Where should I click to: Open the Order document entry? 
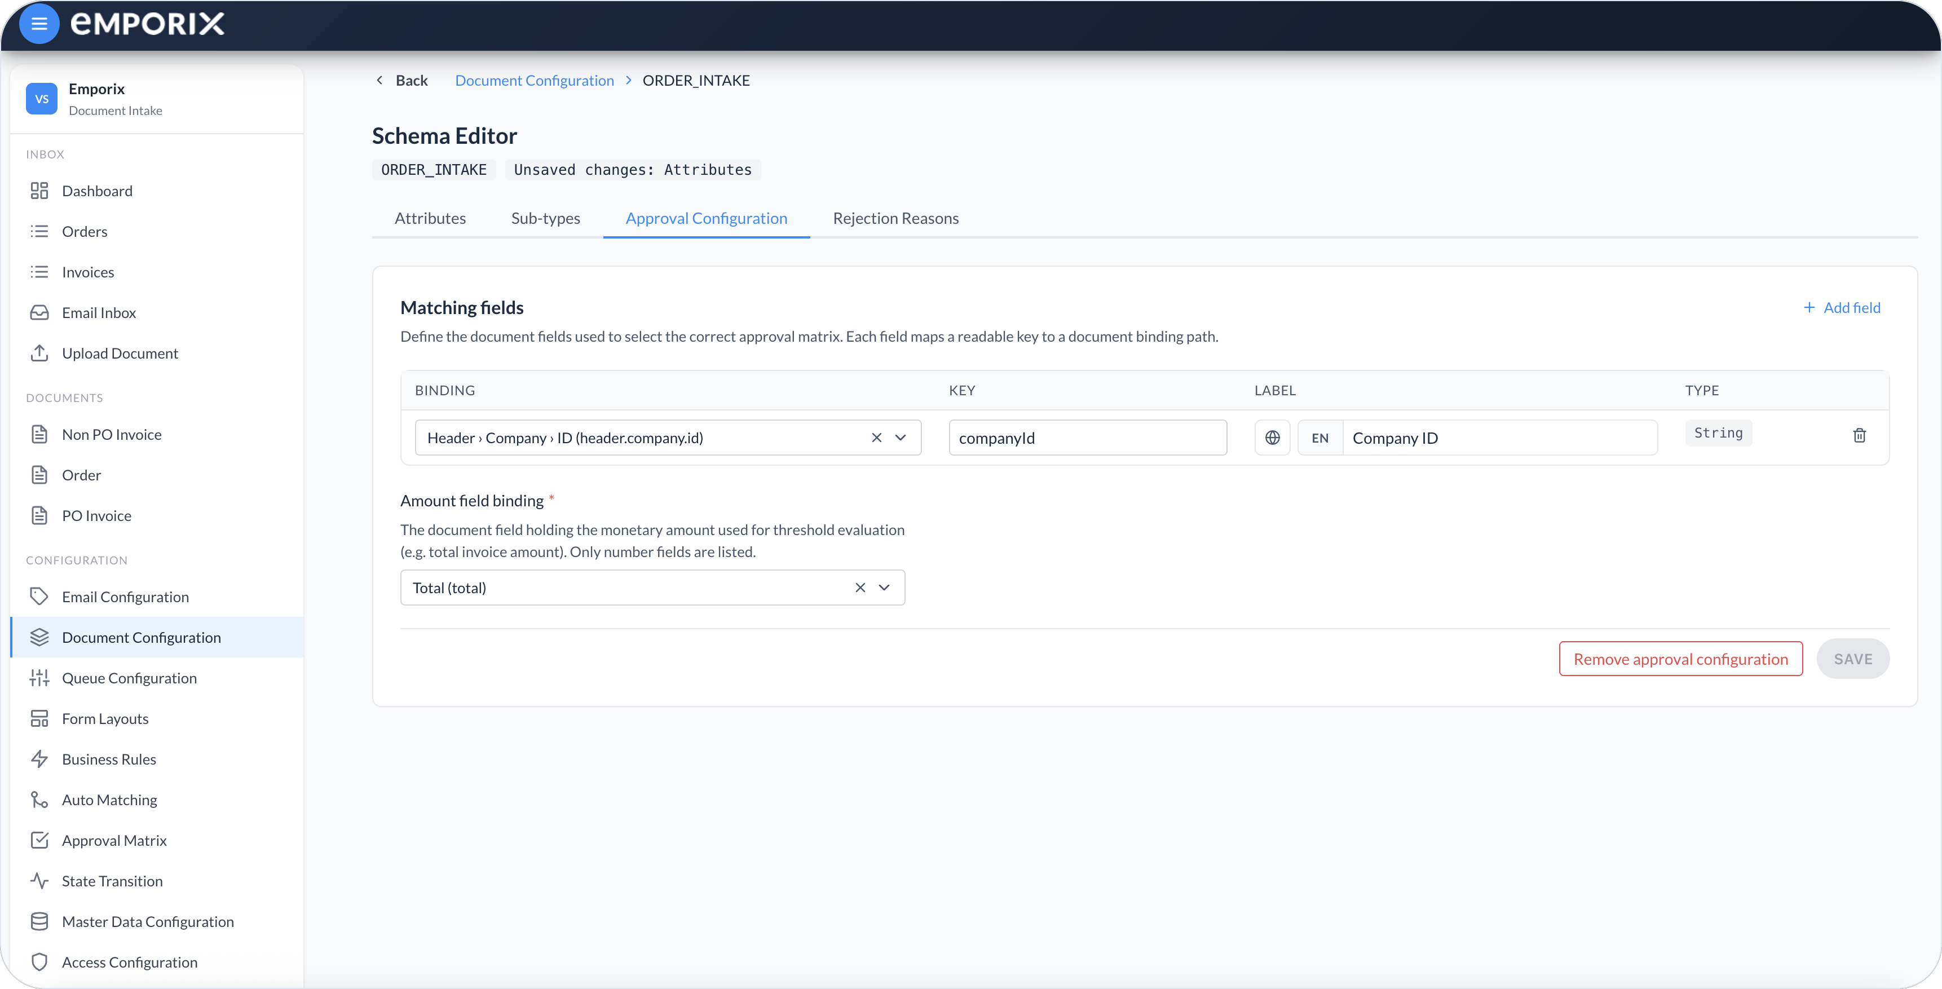click(x=157, y=475)
